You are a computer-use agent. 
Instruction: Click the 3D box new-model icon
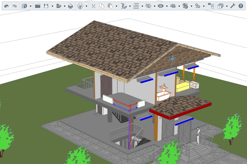pos(24,6)
